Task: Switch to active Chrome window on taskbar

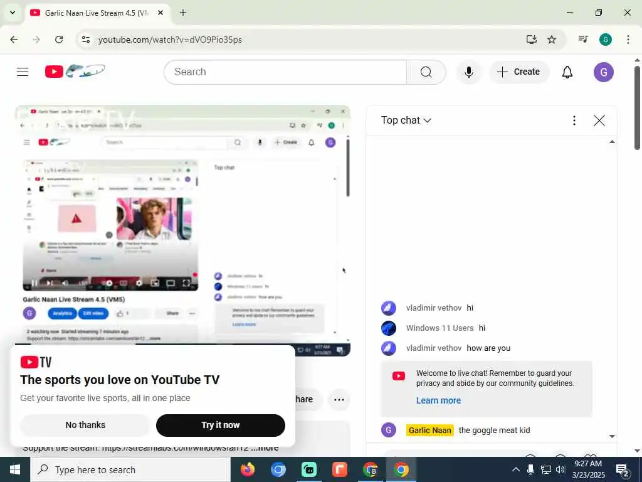Action: (x=401, y=469)
